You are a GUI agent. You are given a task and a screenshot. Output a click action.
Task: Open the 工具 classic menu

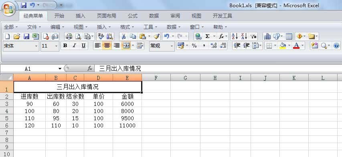(x=150, y=27)
